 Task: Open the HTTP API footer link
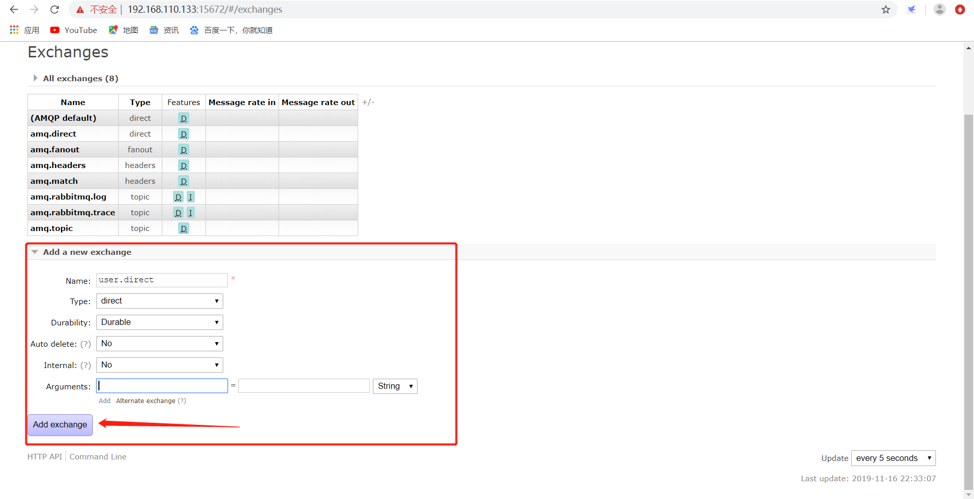pyautogui.click(x=45, y=456)
